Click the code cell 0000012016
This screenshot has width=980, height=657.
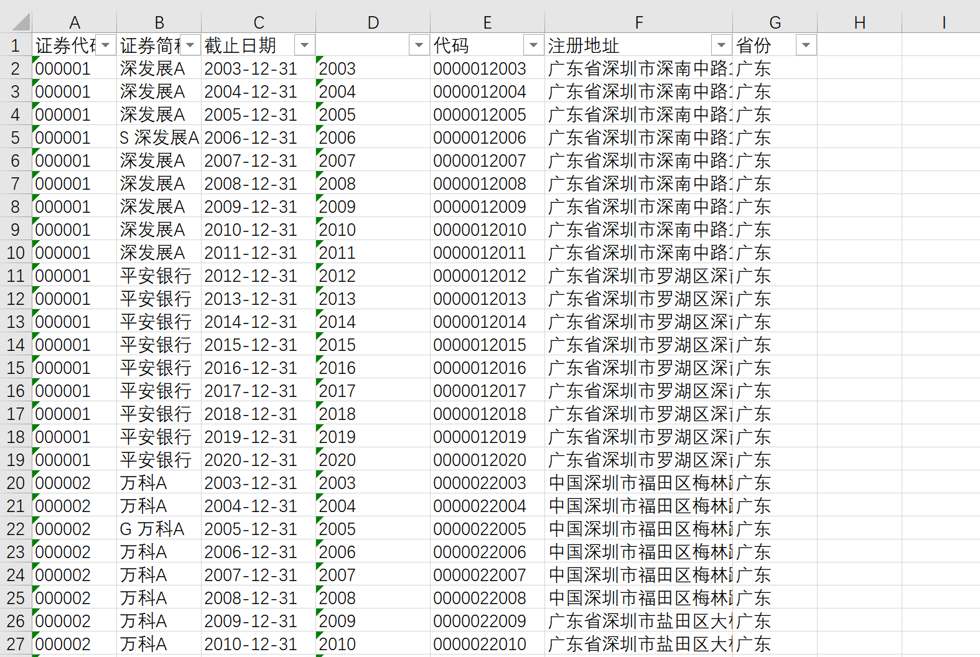tap(488, 368)
